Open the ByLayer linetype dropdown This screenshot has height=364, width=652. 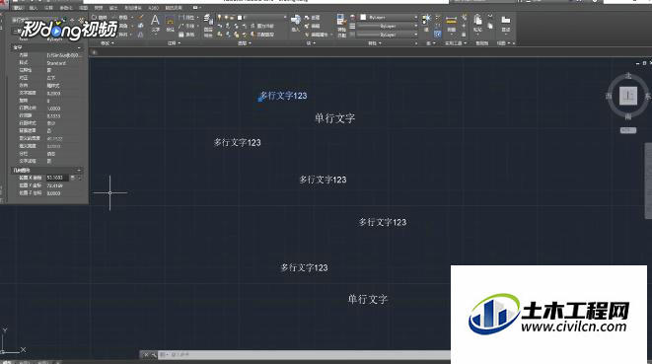(x=389, y=27)
